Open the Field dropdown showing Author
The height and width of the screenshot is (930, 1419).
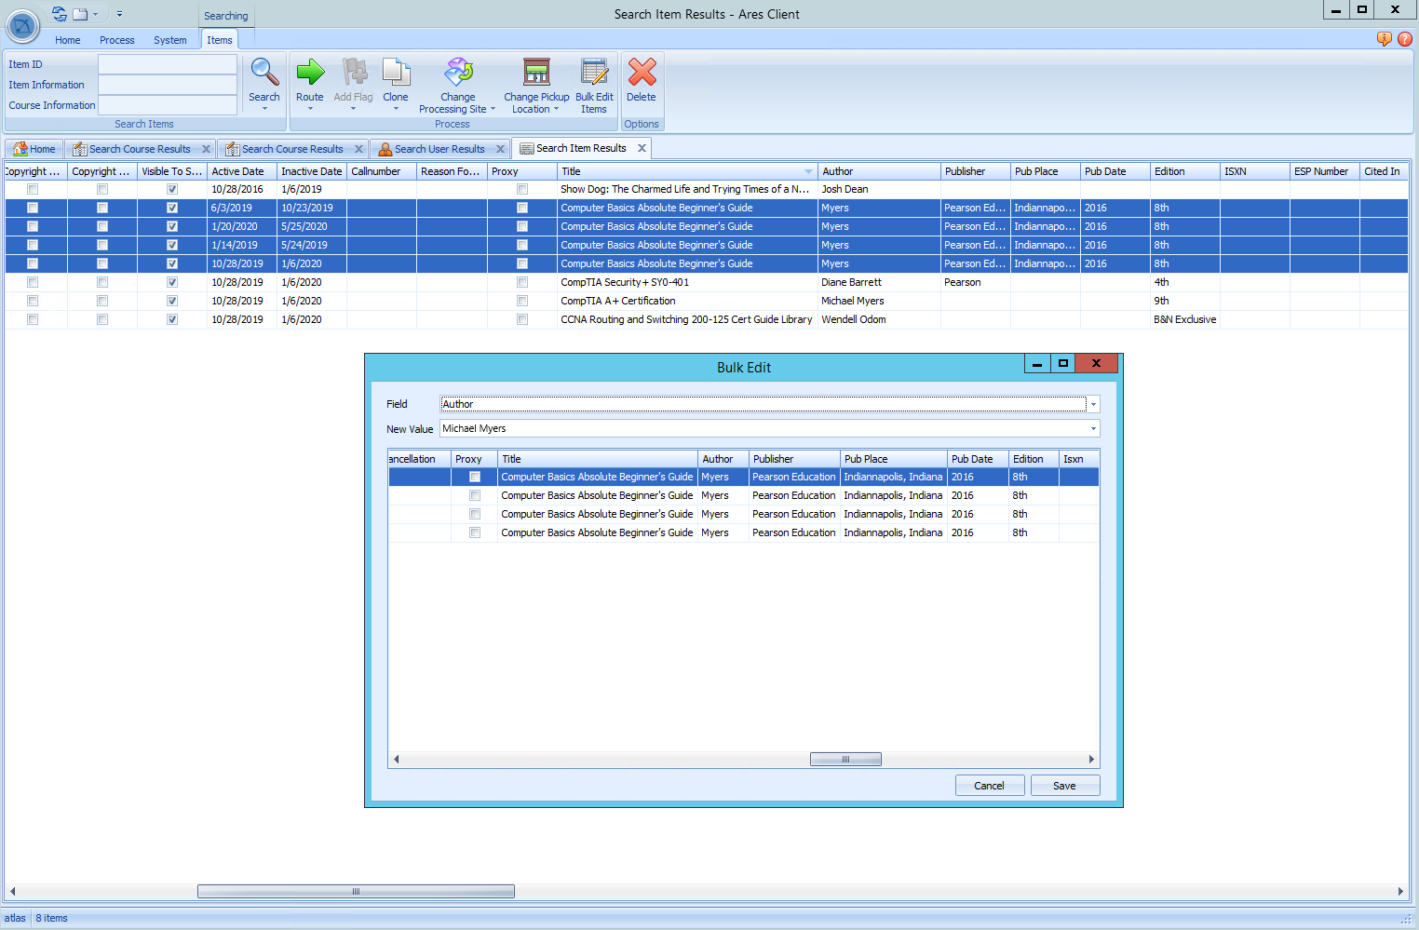pos(1094,404)
